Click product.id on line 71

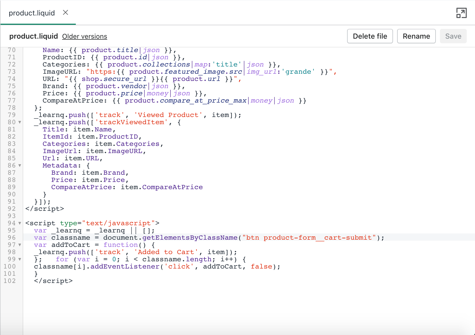(x=125, y=57)
